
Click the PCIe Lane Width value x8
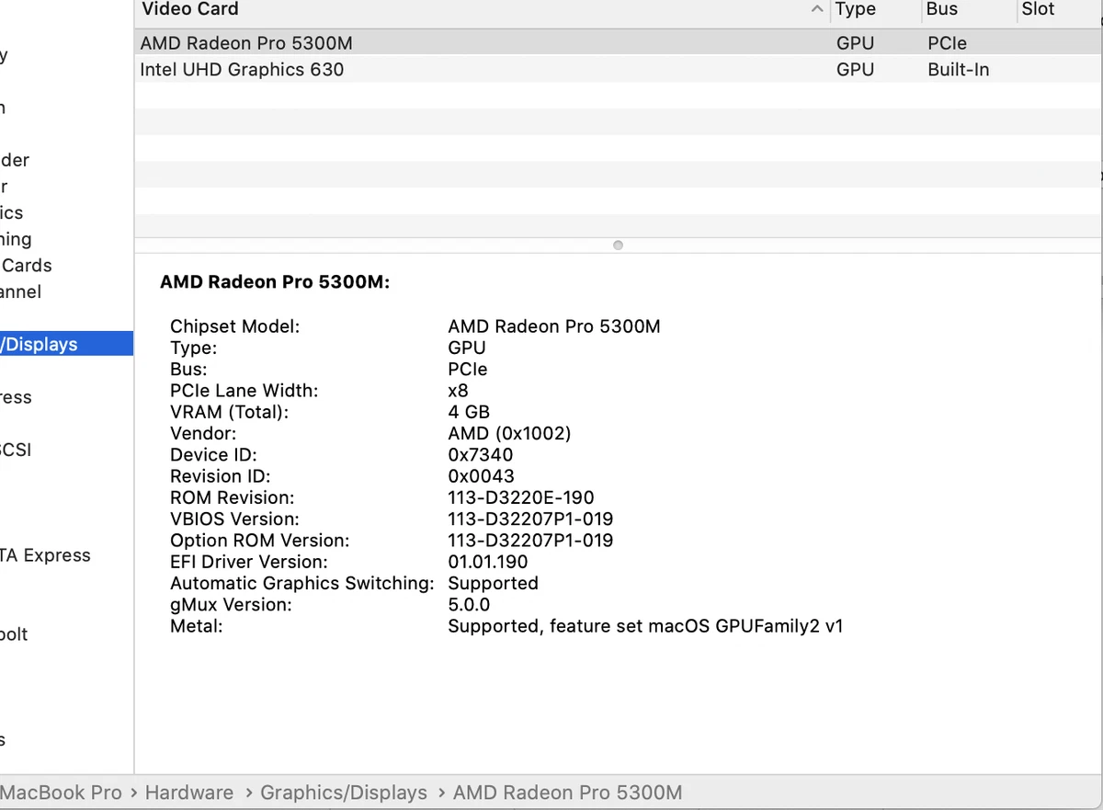tap(458, 391)
